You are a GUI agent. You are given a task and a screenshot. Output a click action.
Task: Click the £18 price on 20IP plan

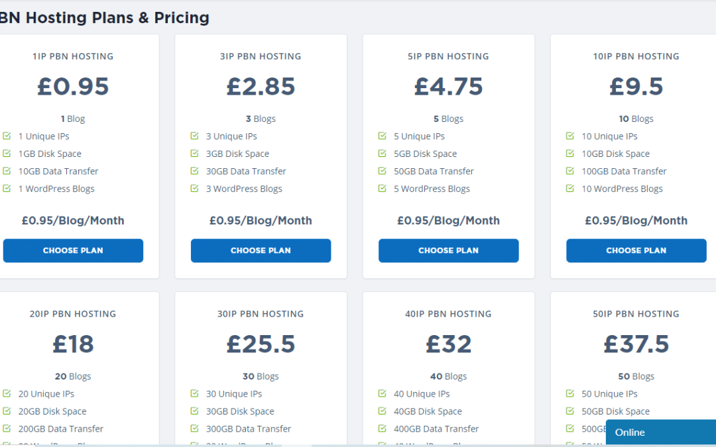point(73,344)
